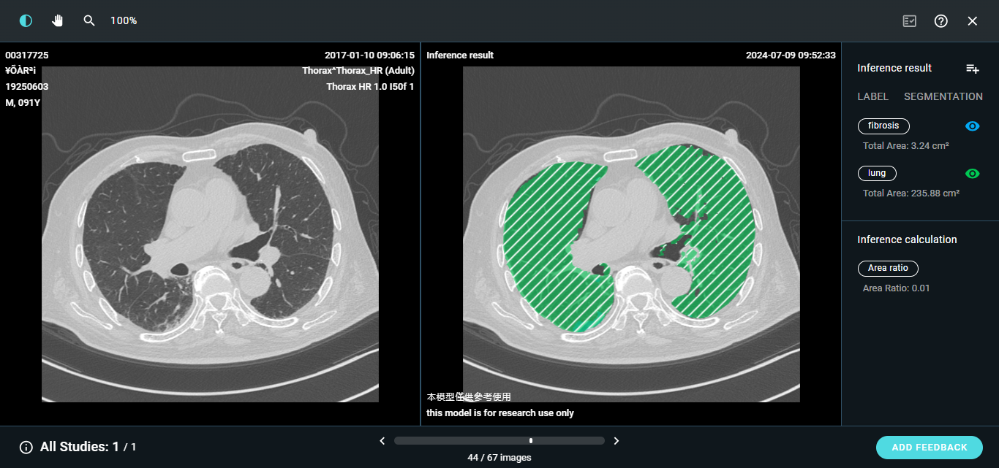The width and height of the screenshot is (999, 468).
Task: Click the ADD FEEDBACK button
Action: tap(929, 448)
